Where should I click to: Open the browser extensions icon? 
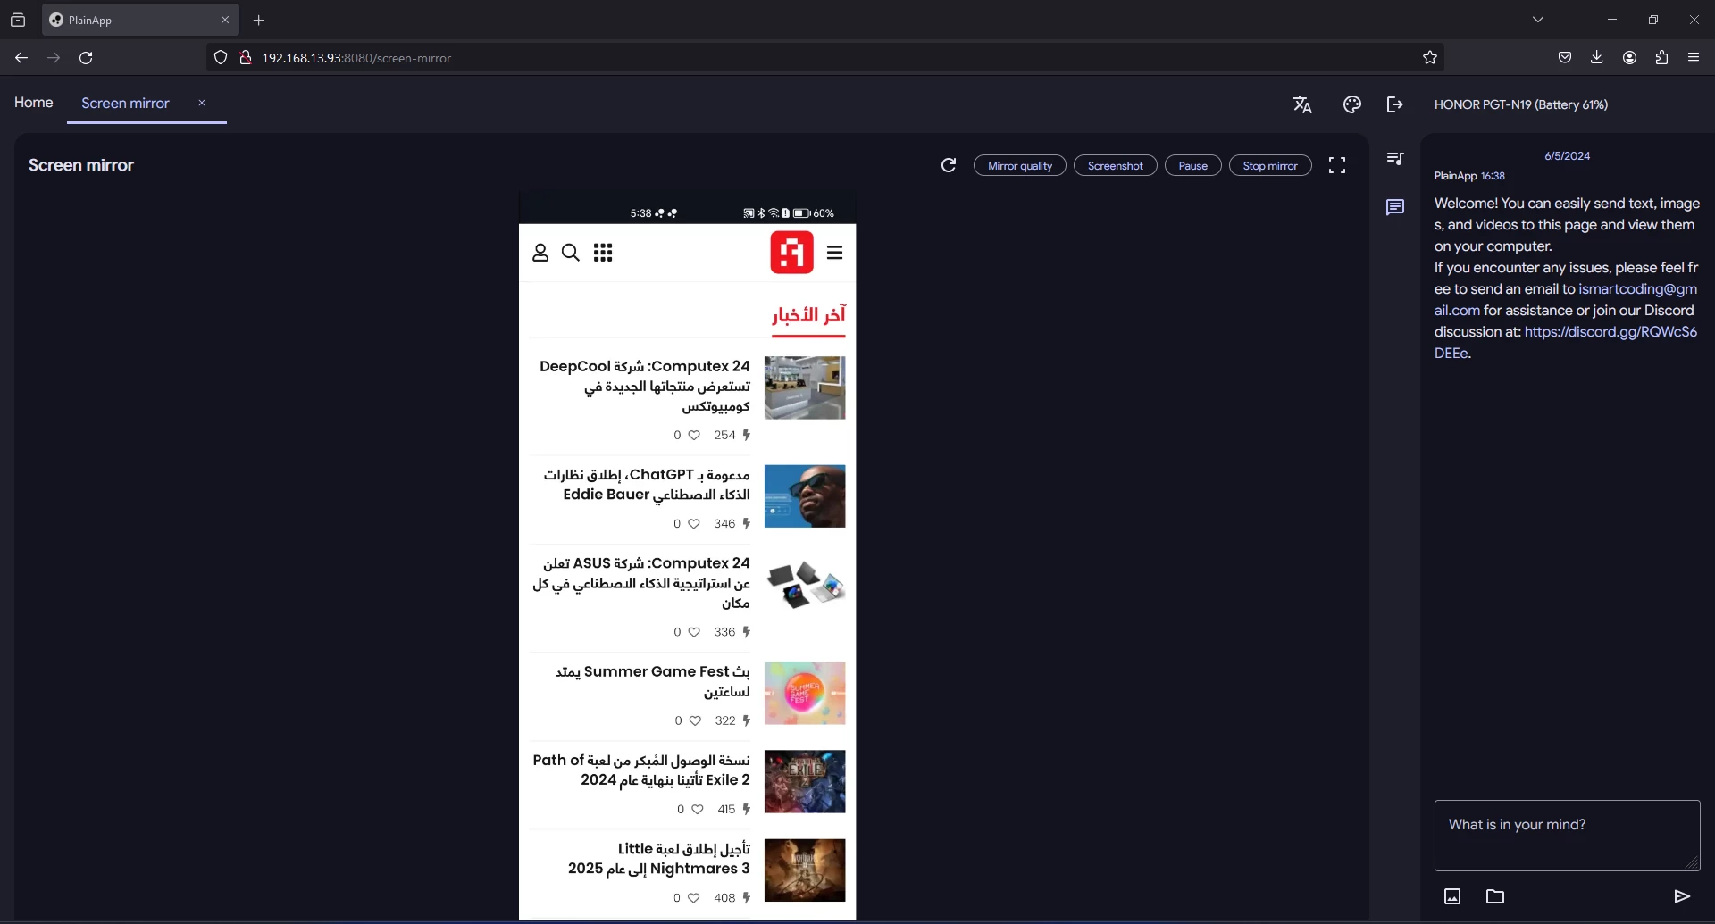pos(1661,58)
